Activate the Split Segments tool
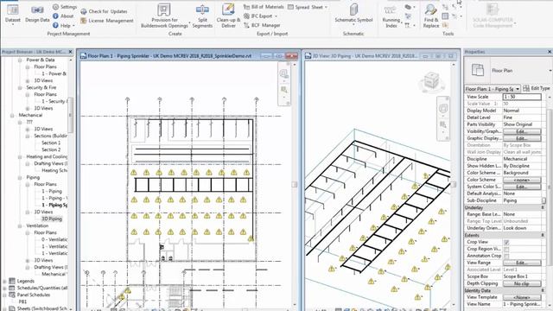Image resolution: width=553 pixels, height=311 pixels. (x=202, y=16)
